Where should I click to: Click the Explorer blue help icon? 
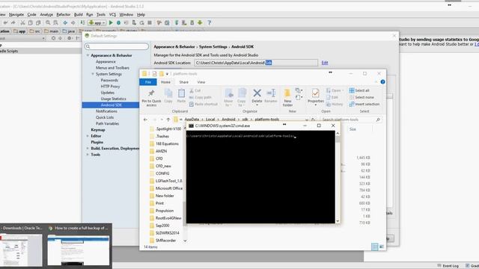tap(382, 81)
